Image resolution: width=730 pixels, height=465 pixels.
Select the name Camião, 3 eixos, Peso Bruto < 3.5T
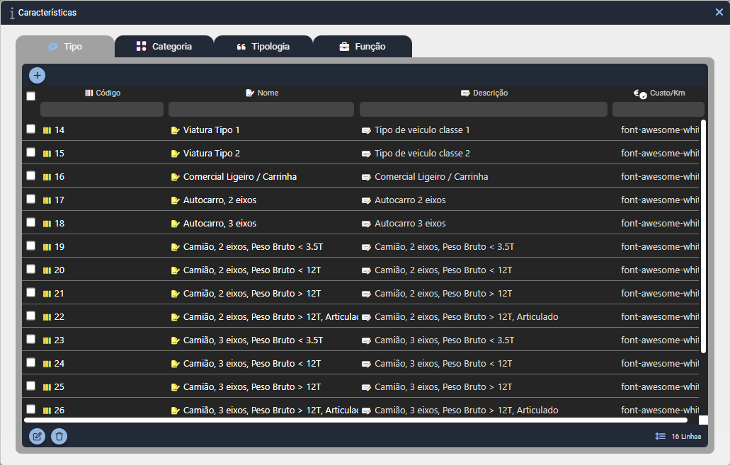[x=253, y=340]
